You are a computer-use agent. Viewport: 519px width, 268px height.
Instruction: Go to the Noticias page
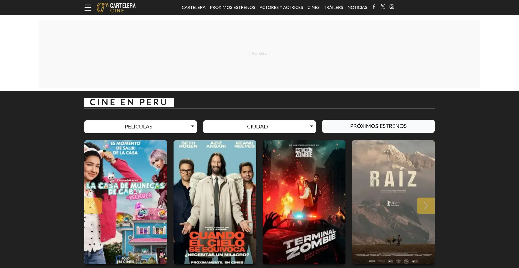357,8
